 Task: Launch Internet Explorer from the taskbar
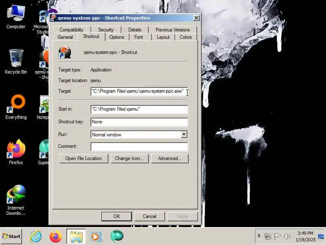[x=36, y=236]
